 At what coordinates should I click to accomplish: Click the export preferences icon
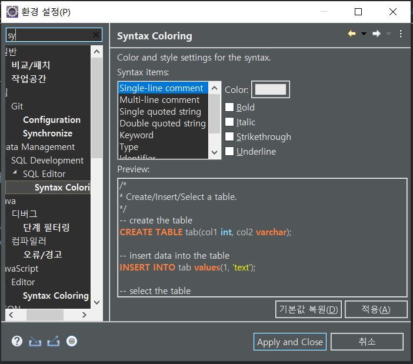coord(54,342)
